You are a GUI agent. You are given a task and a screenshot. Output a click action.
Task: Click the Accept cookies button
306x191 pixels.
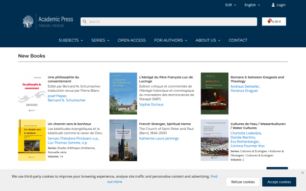(279, 182)
